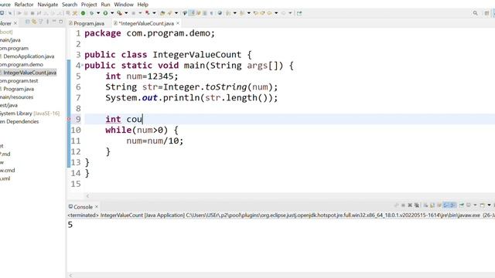Click Display Selected Console icon

click(x=469, y=205)
